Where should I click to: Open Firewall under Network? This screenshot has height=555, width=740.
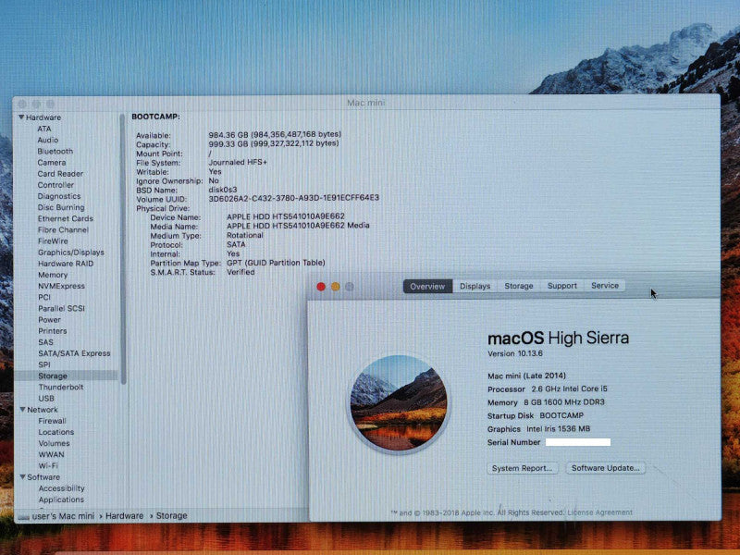(x=52, y=421)
